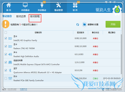Uncheck Intel(R) HD Graphics Family checkbox
Viewport: 125px width, 92px height.
[6, 38]
